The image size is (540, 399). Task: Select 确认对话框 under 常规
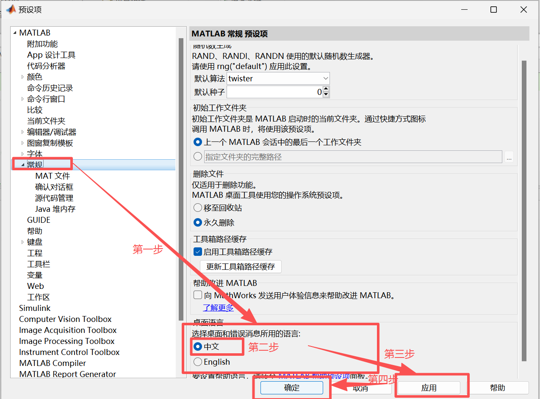click(x=54, y=187)
